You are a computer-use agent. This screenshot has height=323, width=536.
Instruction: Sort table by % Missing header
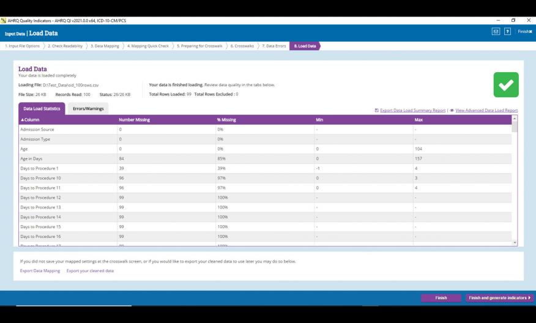tap(226, 120)
